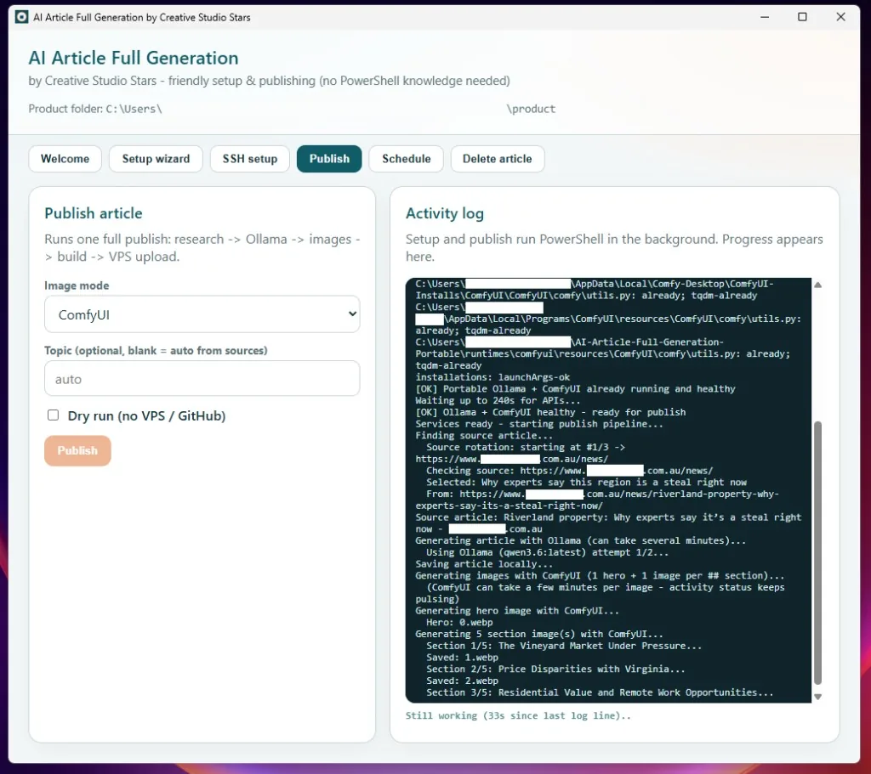Click log line 'Saving article locally...'
Screen dimensions: 871x774
pyautogui.click(x=484, y=564)
